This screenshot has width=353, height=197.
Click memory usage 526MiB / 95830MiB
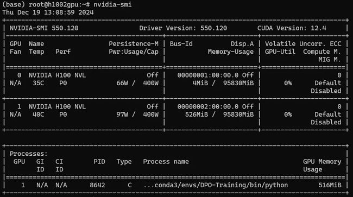coord(219,115)
